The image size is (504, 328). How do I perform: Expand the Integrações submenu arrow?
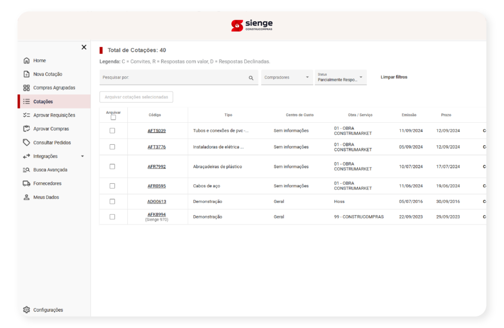[x=82, y=156]
